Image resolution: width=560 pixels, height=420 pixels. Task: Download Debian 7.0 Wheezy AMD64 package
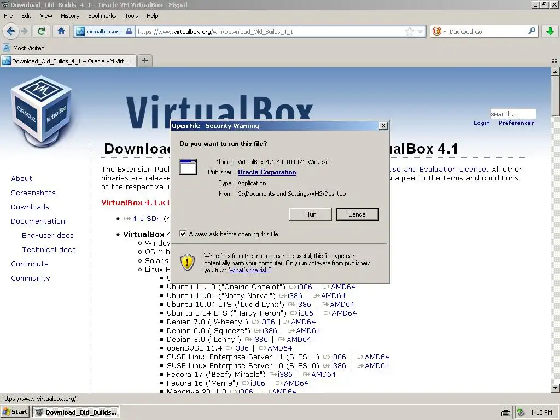point(299,322)
